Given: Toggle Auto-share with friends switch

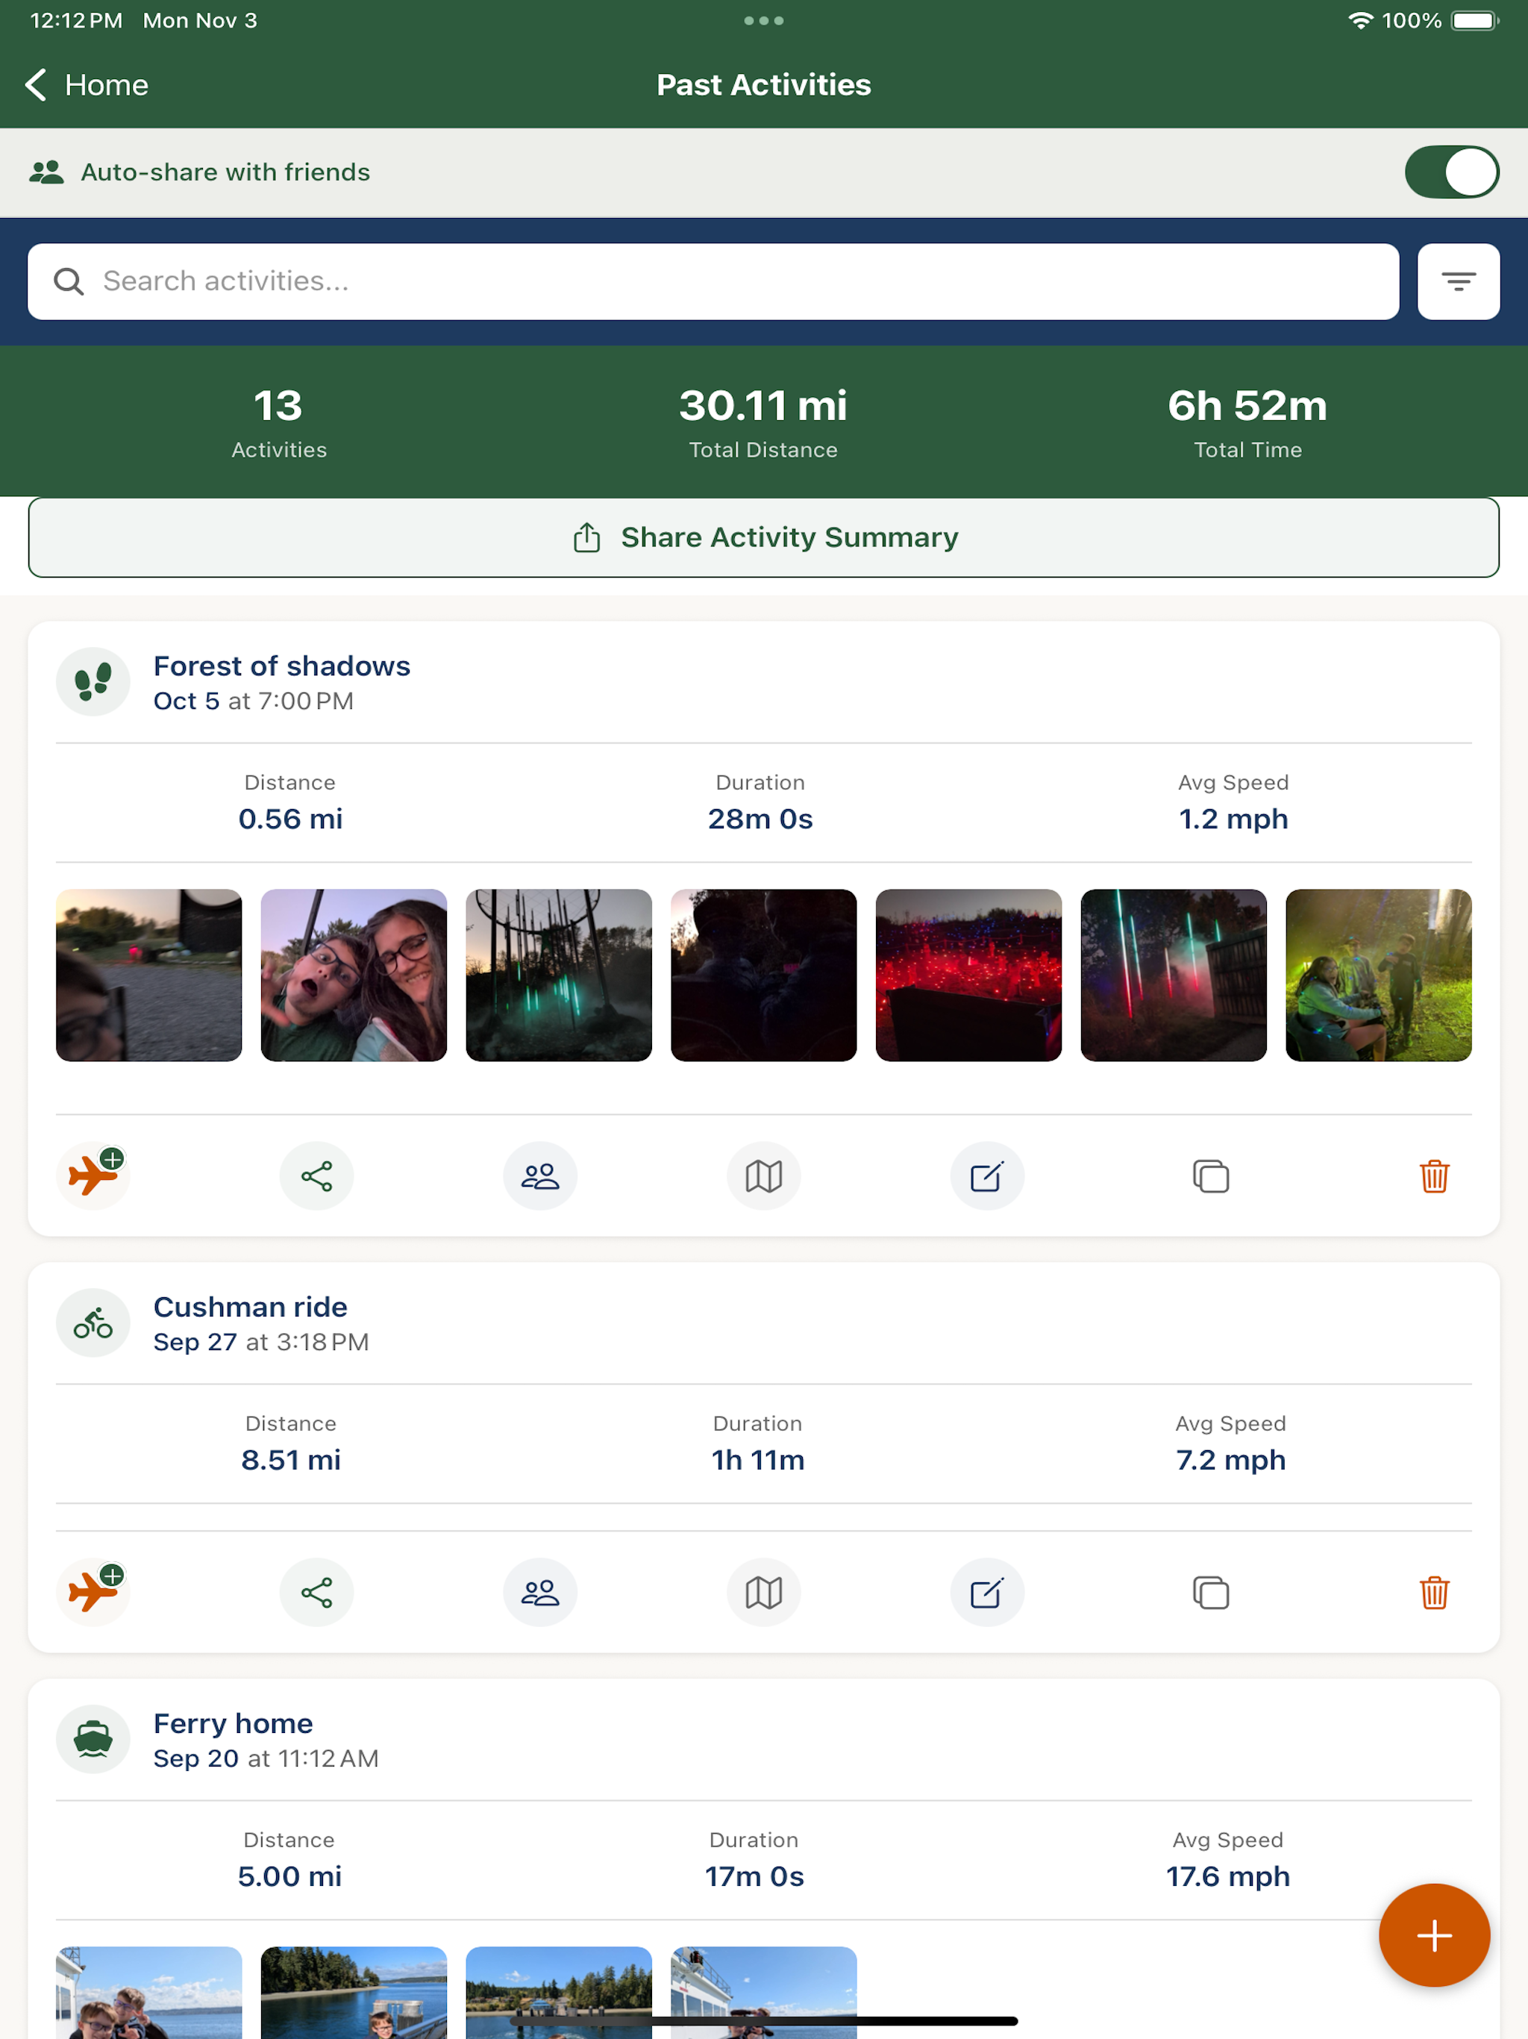Looking at the screenshot, I should [1451, 172].
